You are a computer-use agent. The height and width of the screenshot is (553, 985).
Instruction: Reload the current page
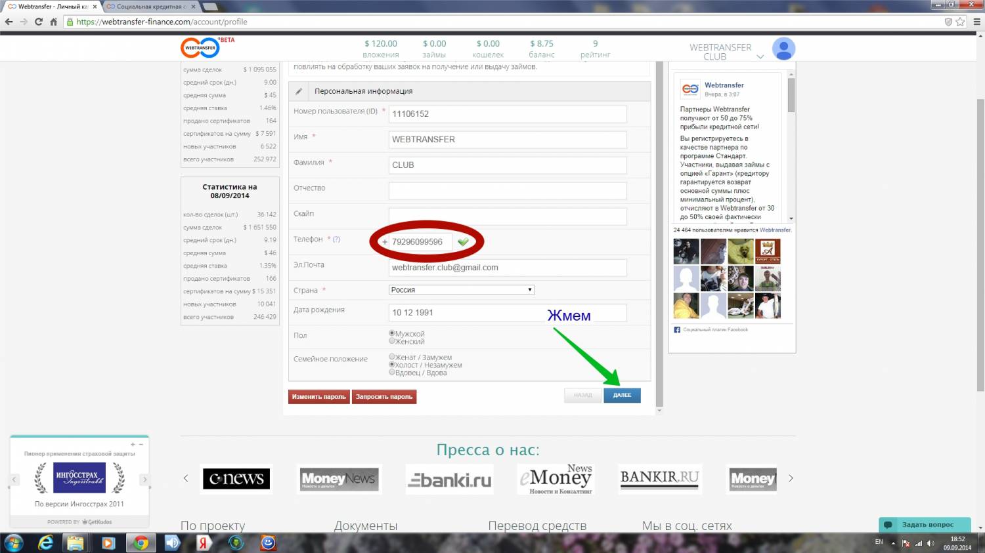[39, 22]
